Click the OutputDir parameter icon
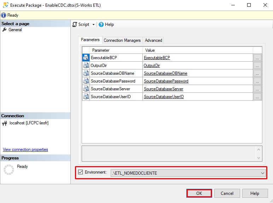Viewport: 273px width, 203px height. pyautogui.click(x=86, y=66)
